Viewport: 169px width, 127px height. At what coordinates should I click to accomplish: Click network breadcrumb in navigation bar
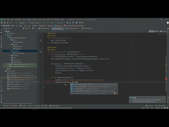tap(50, 26)
